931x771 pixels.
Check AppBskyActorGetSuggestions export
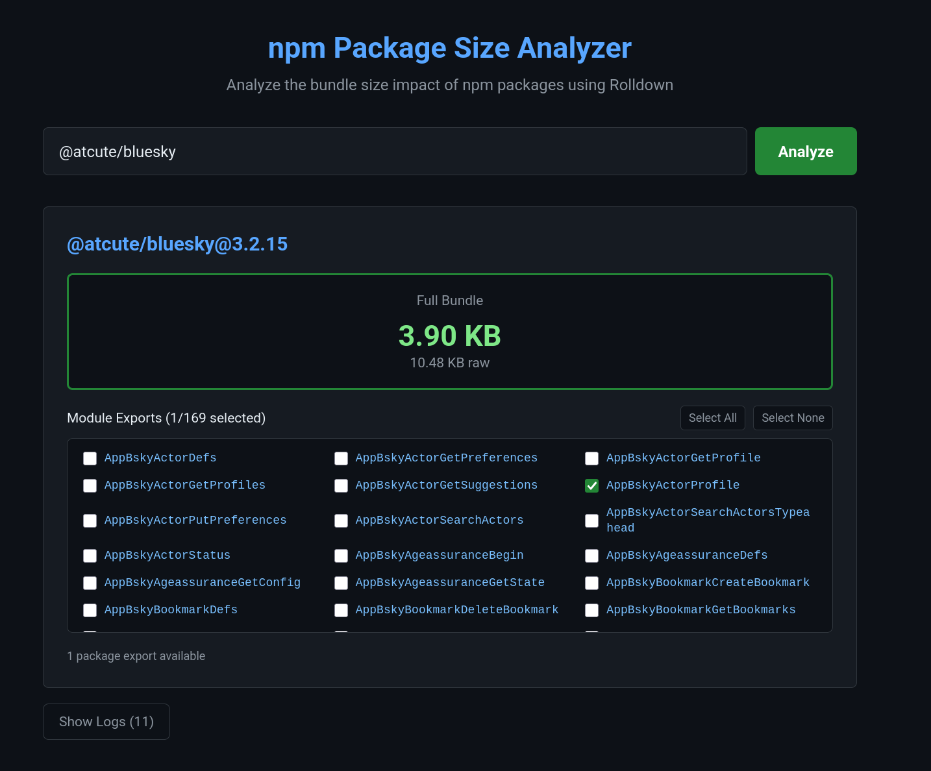coord(341,485)
